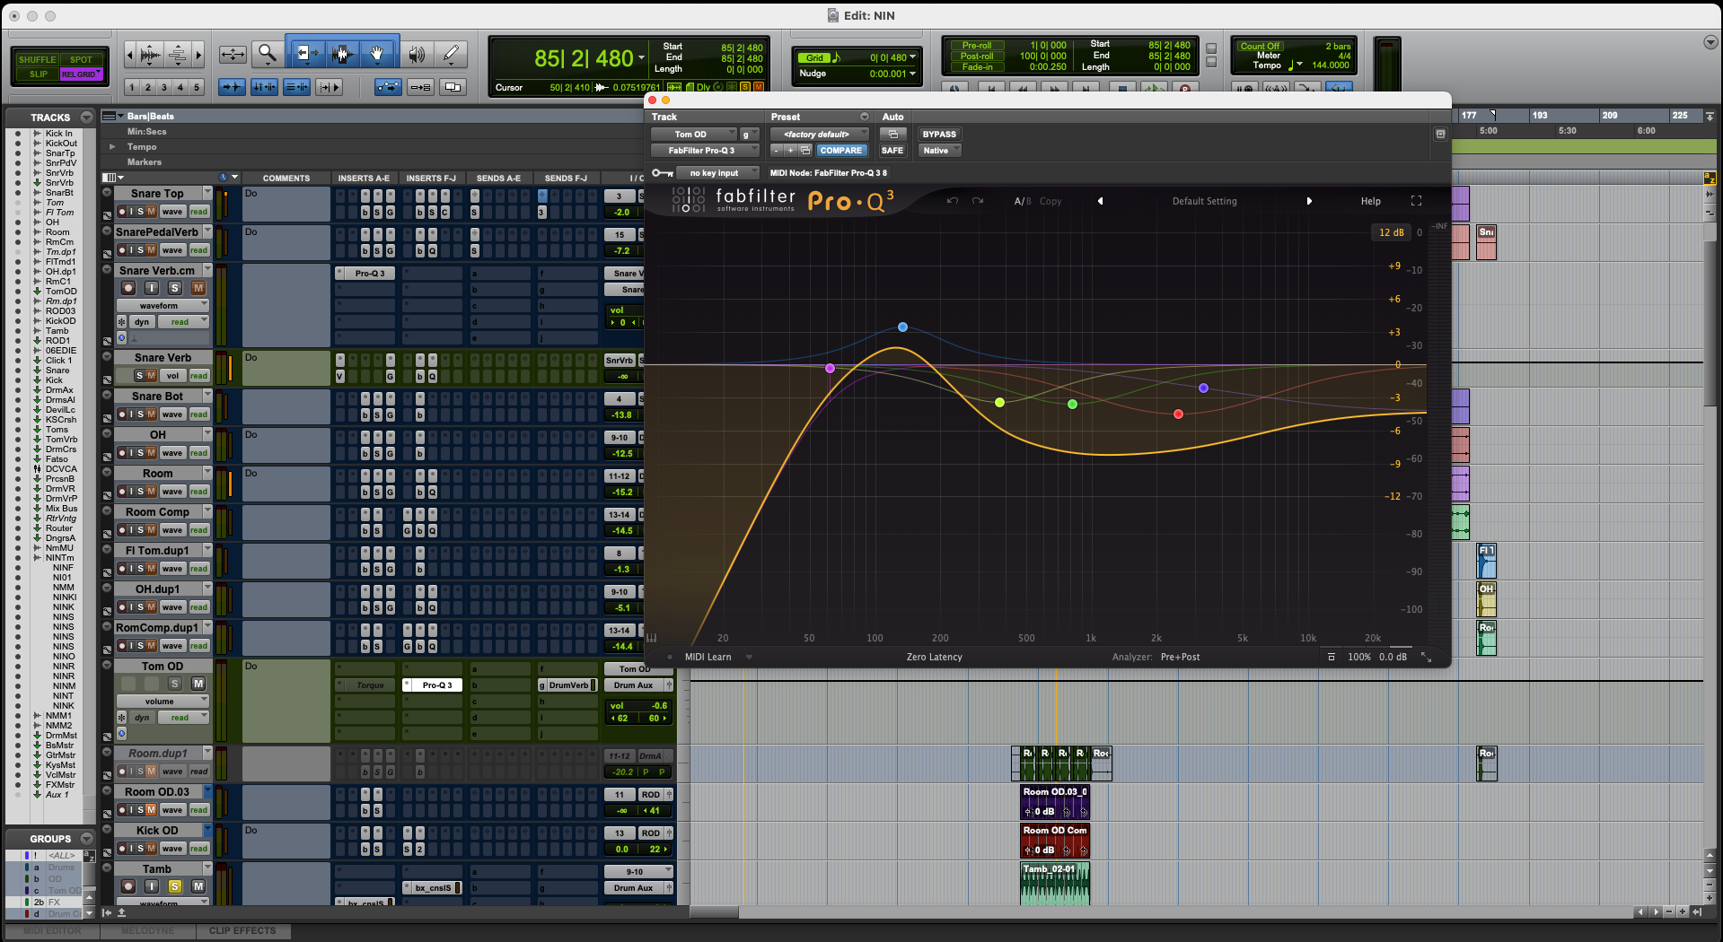1723x942 pixels.
Task: Select the Zoomer magnifier tool
Action: click(267, 55)
